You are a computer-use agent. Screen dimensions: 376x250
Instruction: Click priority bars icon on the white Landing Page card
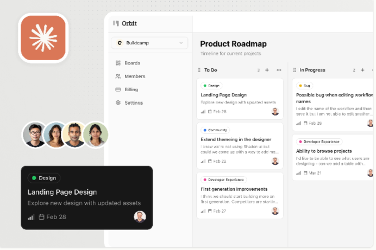[203, 112]
